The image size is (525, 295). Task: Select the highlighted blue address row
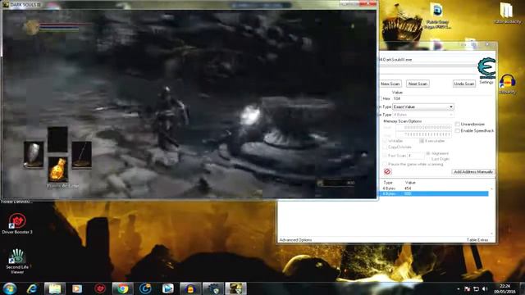434,193
